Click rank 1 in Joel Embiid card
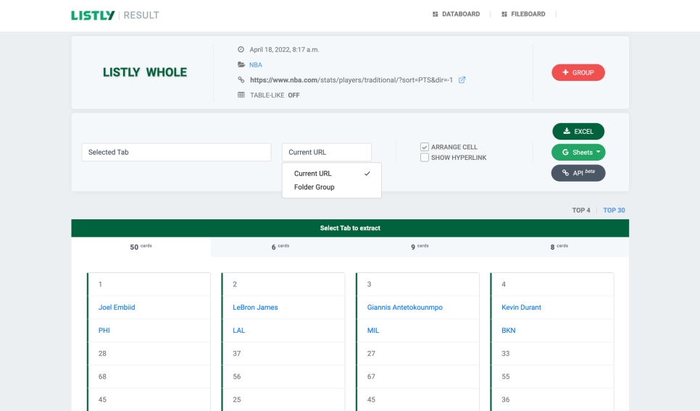This screenshot has width=700, height=411. [x=101, y=284]
